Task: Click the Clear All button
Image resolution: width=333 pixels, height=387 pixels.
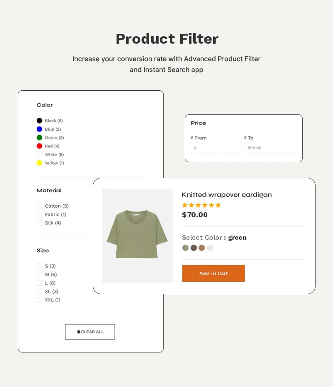Action: tap(90, 331)
